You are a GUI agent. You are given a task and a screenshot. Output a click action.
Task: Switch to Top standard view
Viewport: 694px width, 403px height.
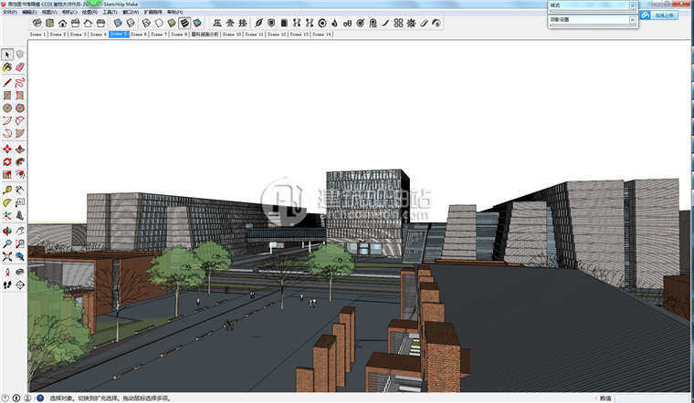point(49,23)
